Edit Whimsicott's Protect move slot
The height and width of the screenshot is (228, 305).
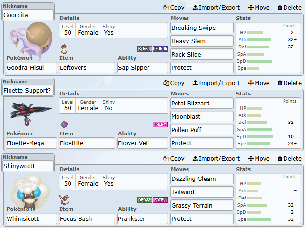point(202,218)
